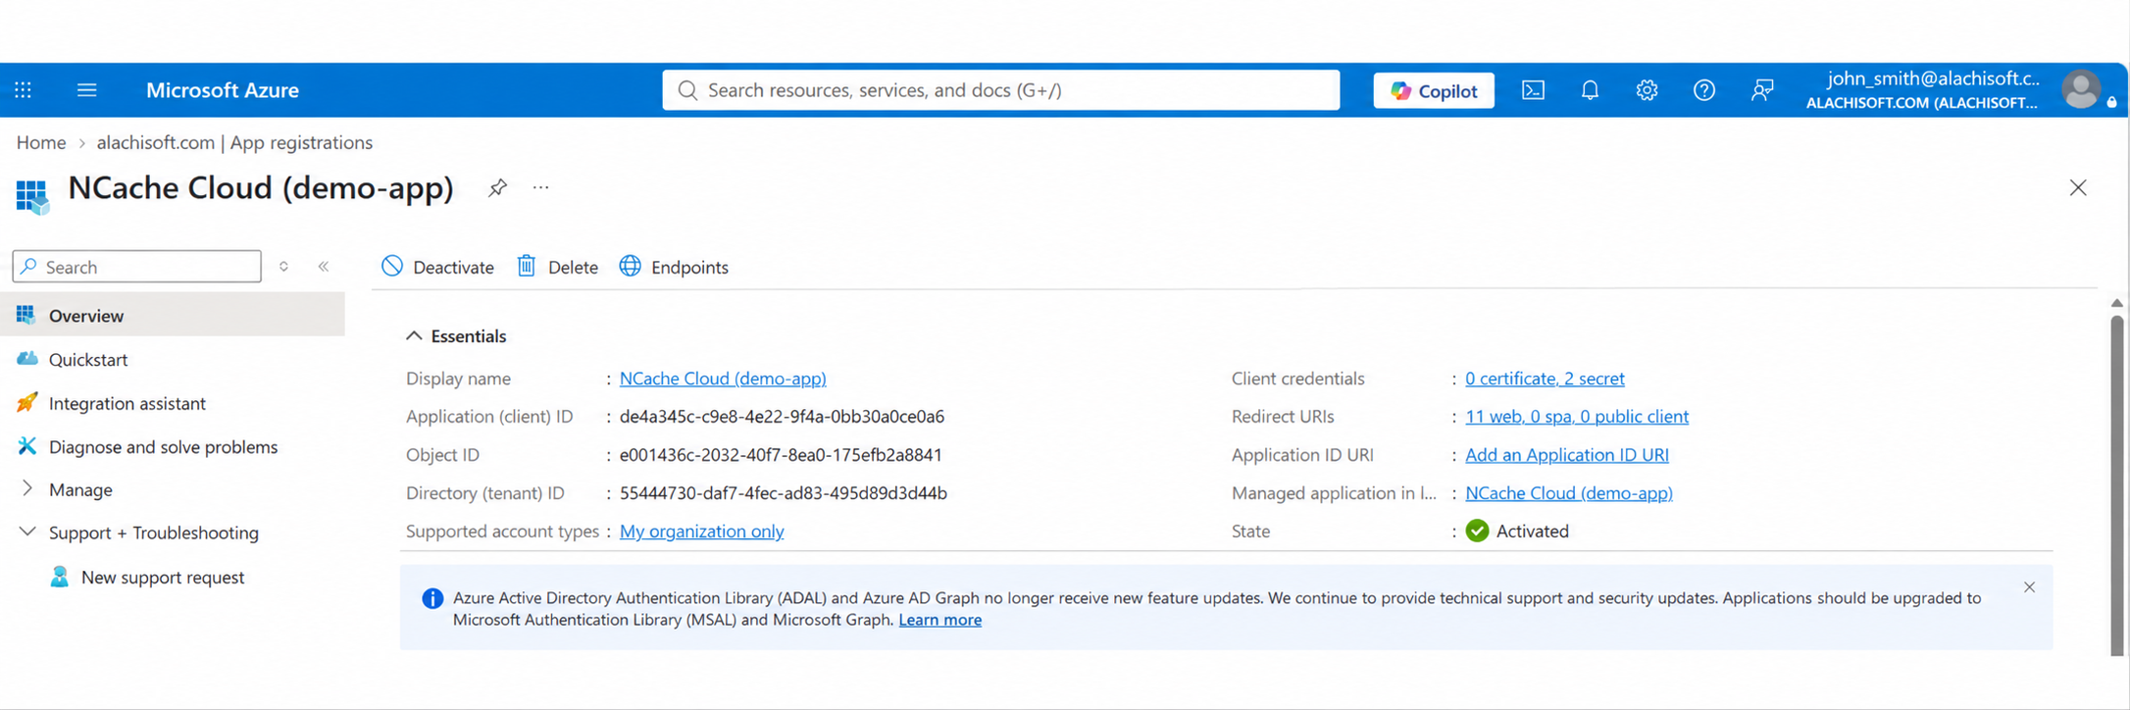Dismiss the ADAL info banner
Image resolution: width=2130 pixels, height=710 pixels.
point(2029,587)
